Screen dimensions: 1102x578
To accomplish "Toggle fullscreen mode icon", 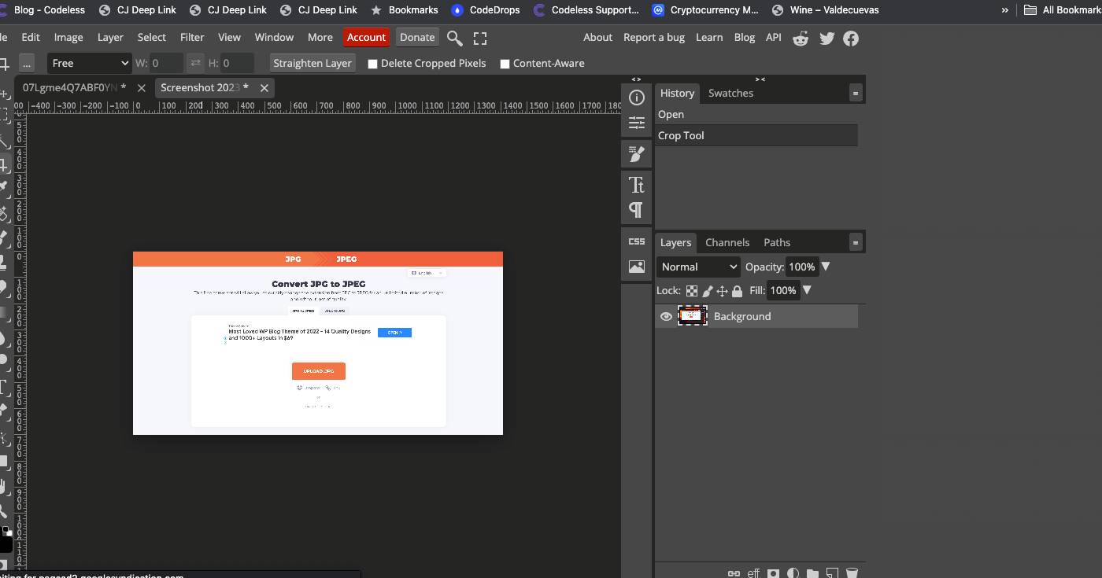I will (x=480, y=38).
